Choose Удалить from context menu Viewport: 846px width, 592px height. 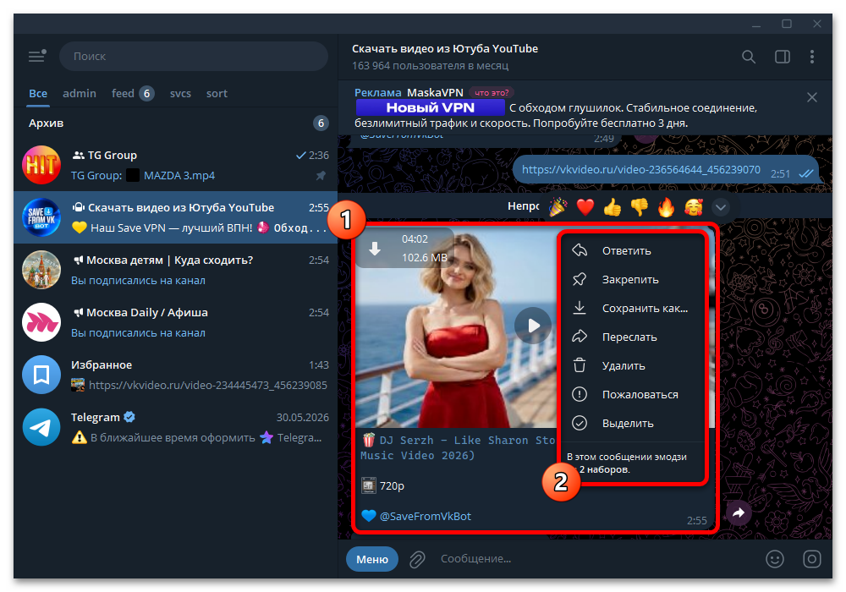[x=633, y=365]
